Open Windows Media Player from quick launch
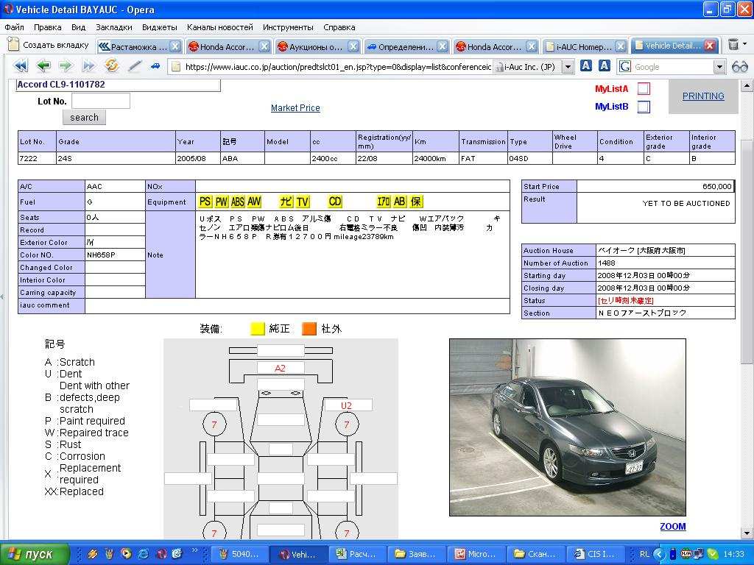Image resolution: width=754 pixels, height=565 pixels. tap(126, 553)
